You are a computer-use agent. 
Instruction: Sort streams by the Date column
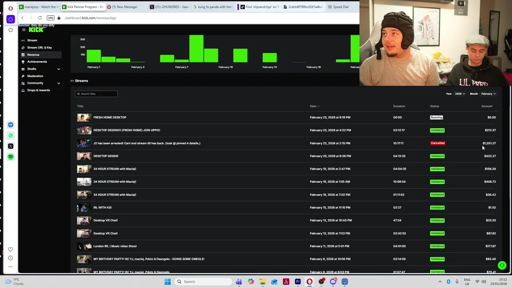click(314, 106)
